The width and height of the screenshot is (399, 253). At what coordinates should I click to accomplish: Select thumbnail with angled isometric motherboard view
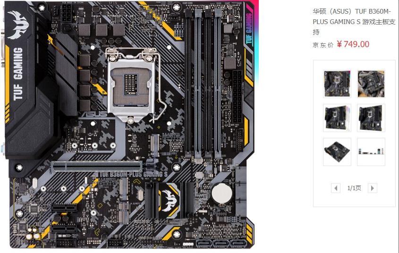pyautogui.click(x=337, y=152)
